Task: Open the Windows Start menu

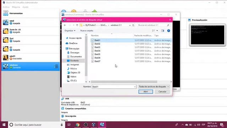Action: [x=4, y=125]
